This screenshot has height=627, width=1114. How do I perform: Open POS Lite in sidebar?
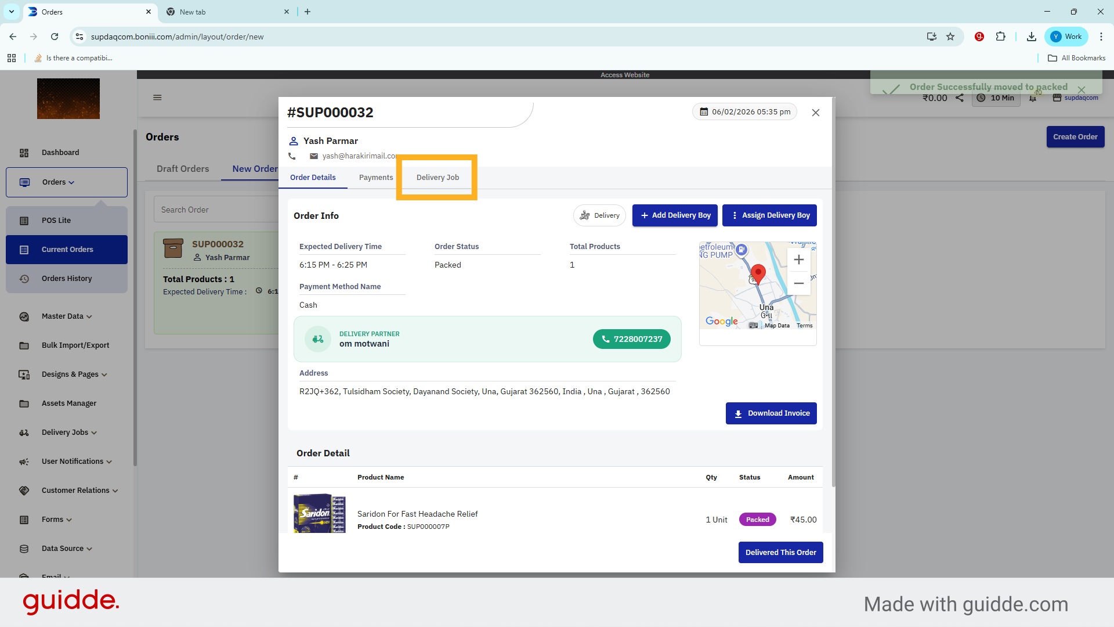[x=67, y=221]
